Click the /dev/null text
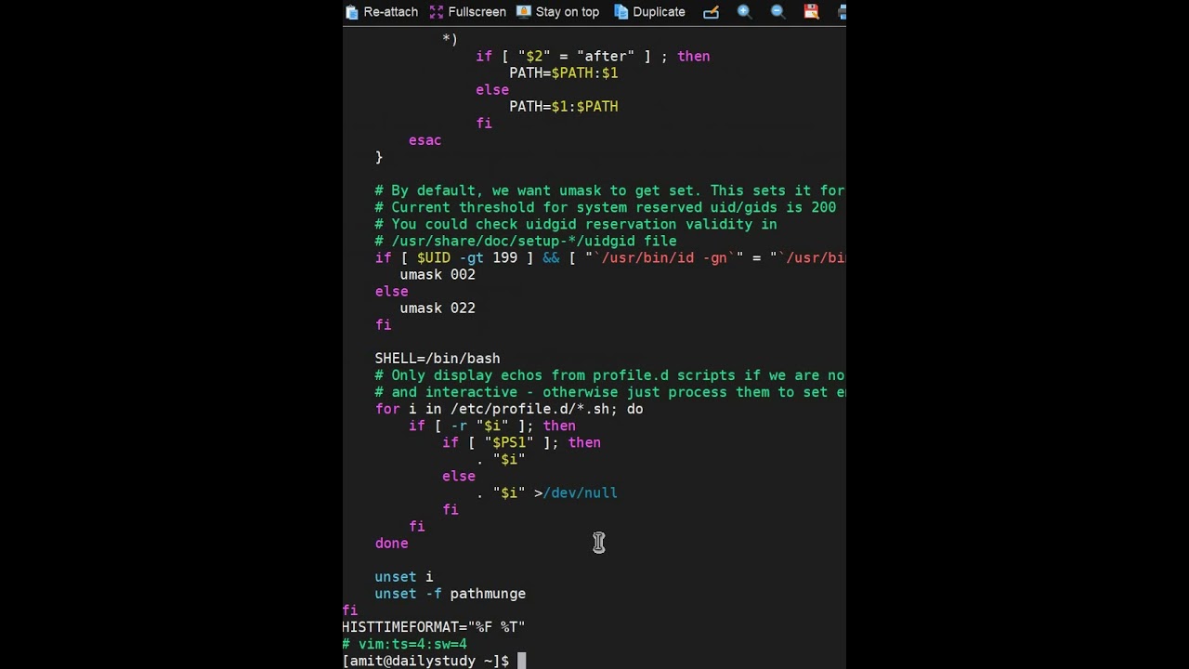Image resolution: width=1189 pixels, height=669 pixels. (x=581, y=493)
